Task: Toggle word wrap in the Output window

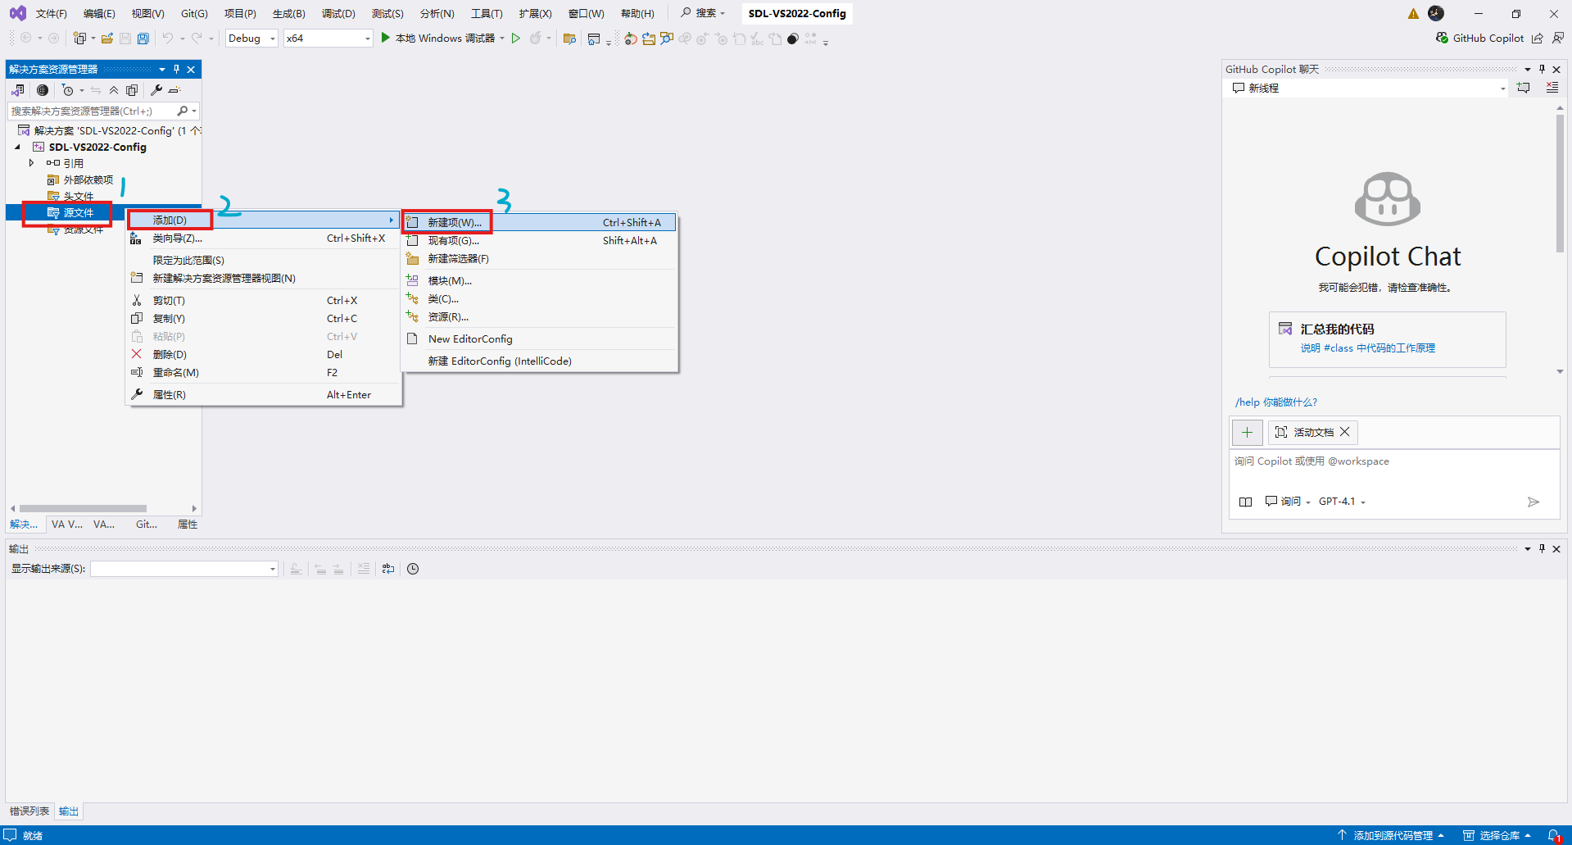Action: pos(387,569)
